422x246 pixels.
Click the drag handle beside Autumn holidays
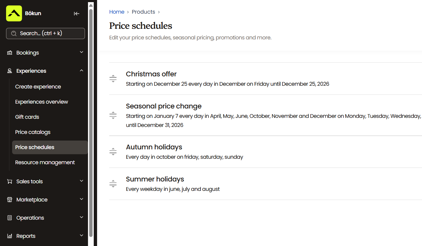coord(113,152)
